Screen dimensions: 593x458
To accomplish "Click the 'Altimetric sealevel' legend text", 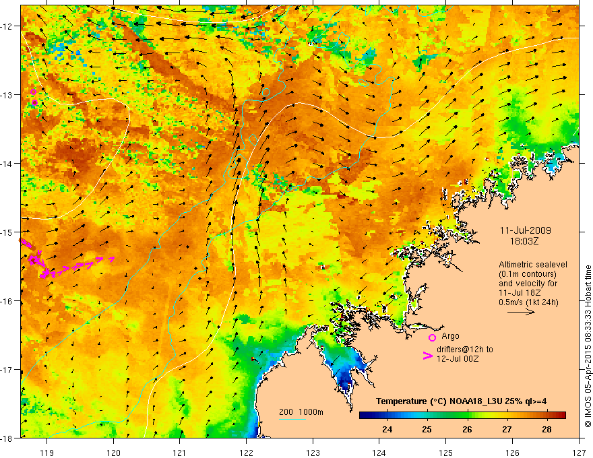I will pos(533,265).
